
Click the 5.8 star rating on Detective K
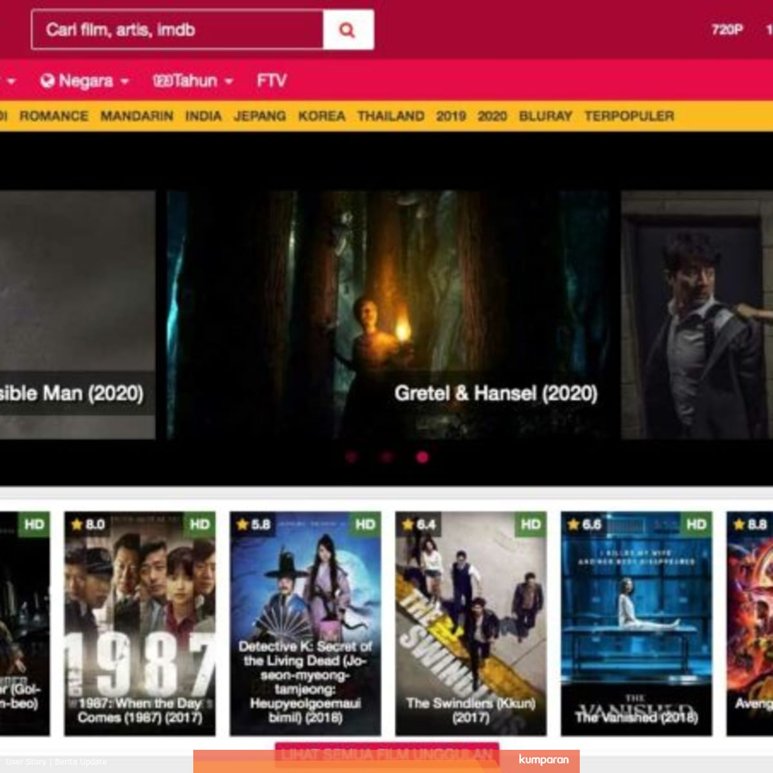tap(254, 524)
